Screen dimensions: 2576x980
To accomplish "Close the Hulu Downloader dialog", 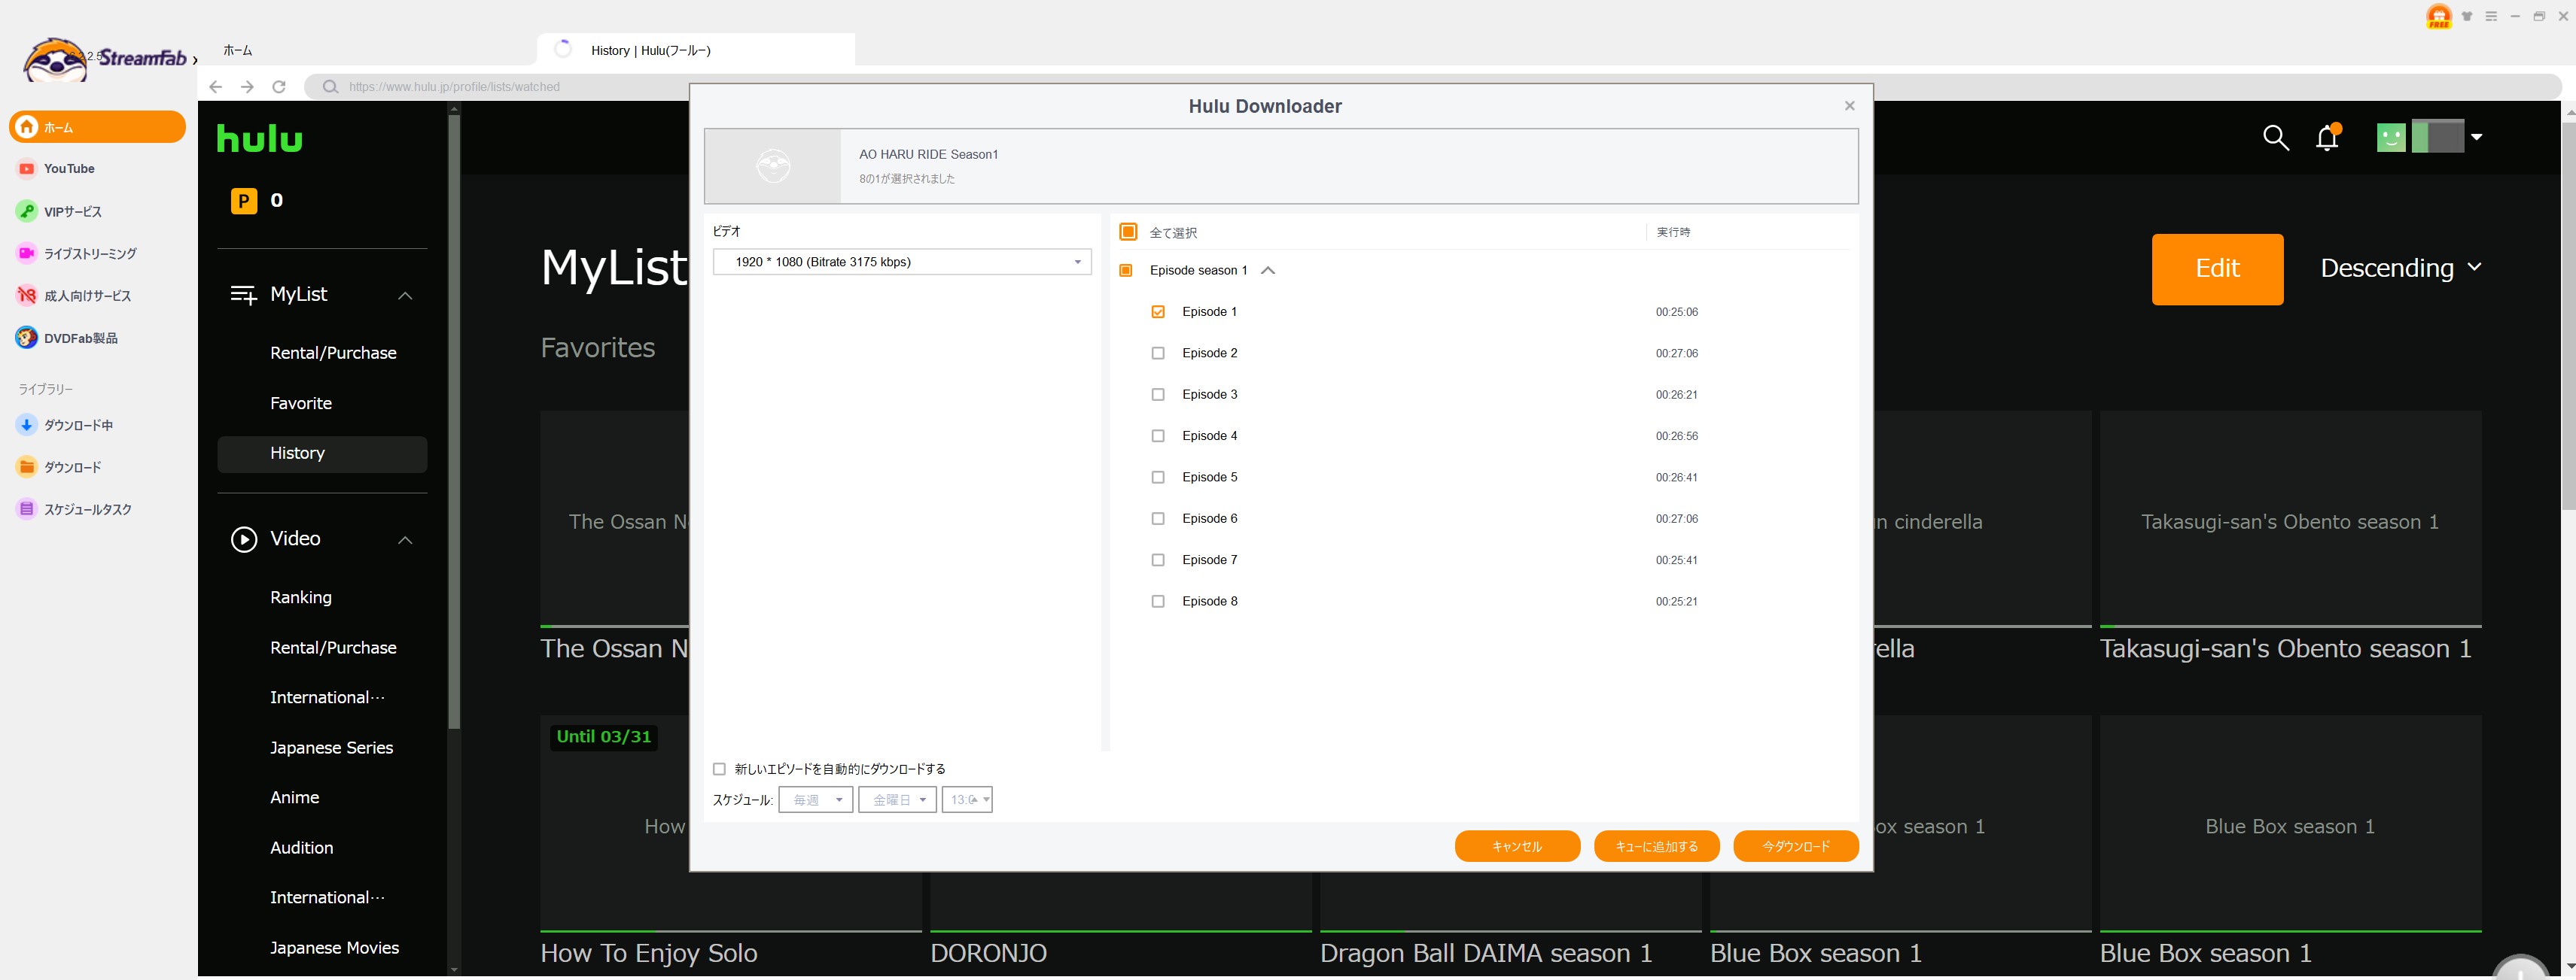I will click(x=1849, y=106).
